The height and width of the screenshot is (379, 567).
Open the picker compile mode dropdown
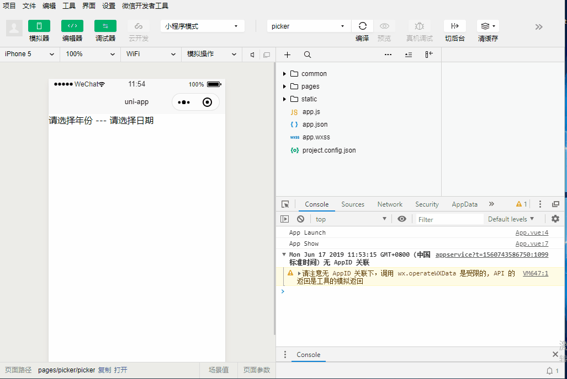click(309, 26)
